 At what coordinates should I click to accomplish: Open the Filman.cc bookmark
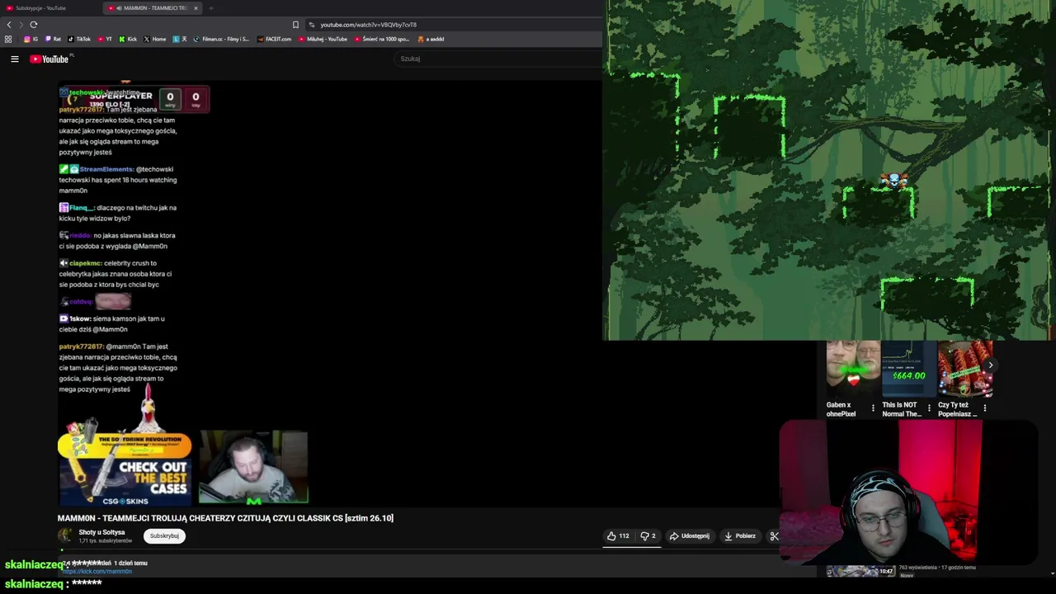(221, 39)
